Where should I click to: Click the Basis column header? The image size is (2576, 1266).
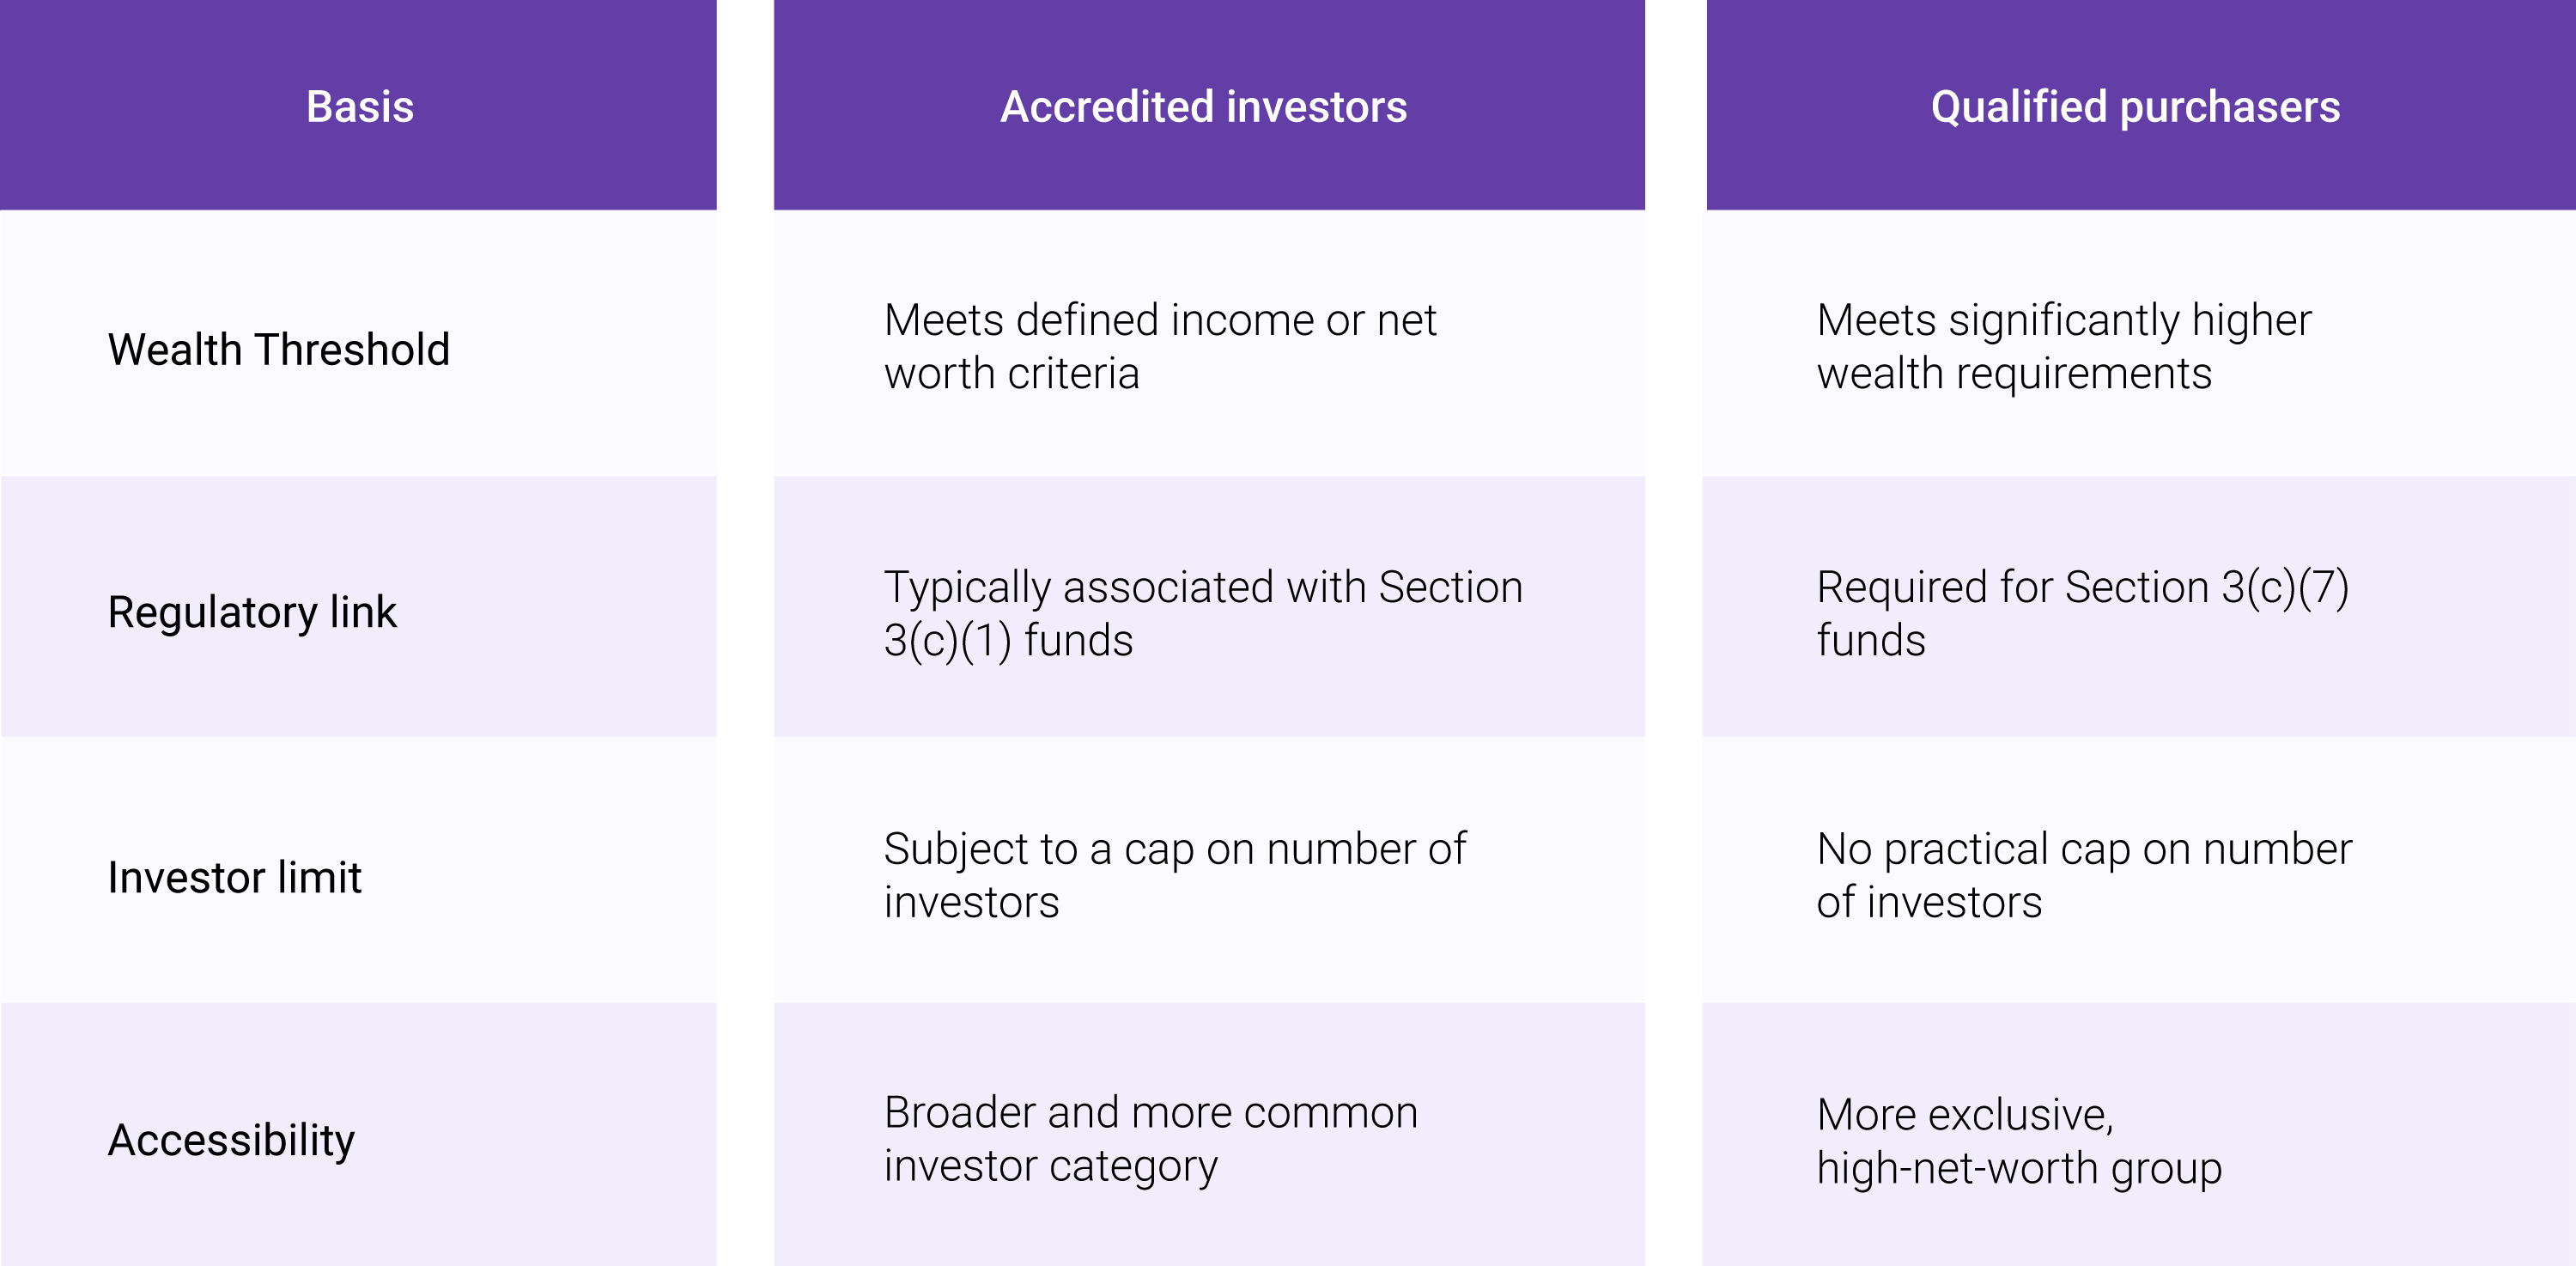coord(359,106)
